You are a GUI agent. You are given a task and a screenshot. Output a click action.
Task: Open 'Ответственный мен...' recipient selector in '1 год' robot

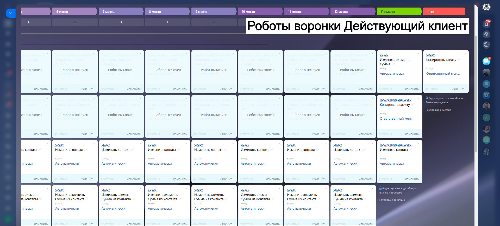[443, 74]
